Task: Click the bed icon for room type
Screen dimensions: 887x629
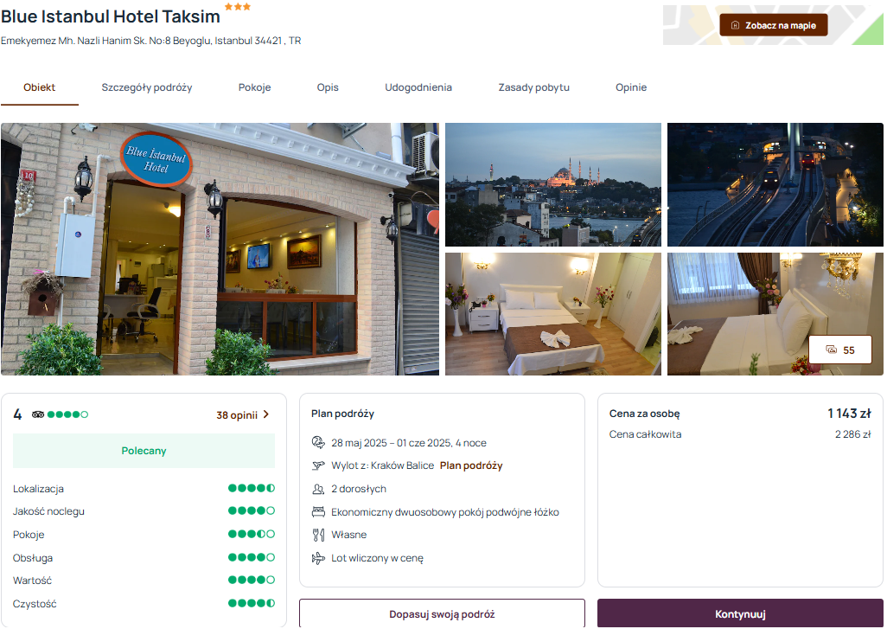Action: (x=318, y=512)
